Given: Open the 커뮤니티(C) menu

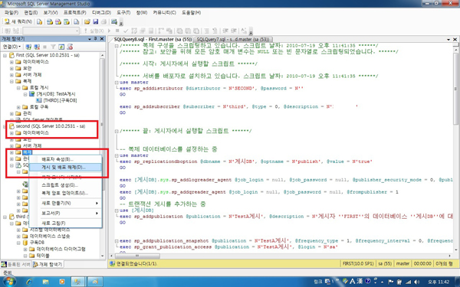Looking at the screenshot, I should [x=164, y=12].
